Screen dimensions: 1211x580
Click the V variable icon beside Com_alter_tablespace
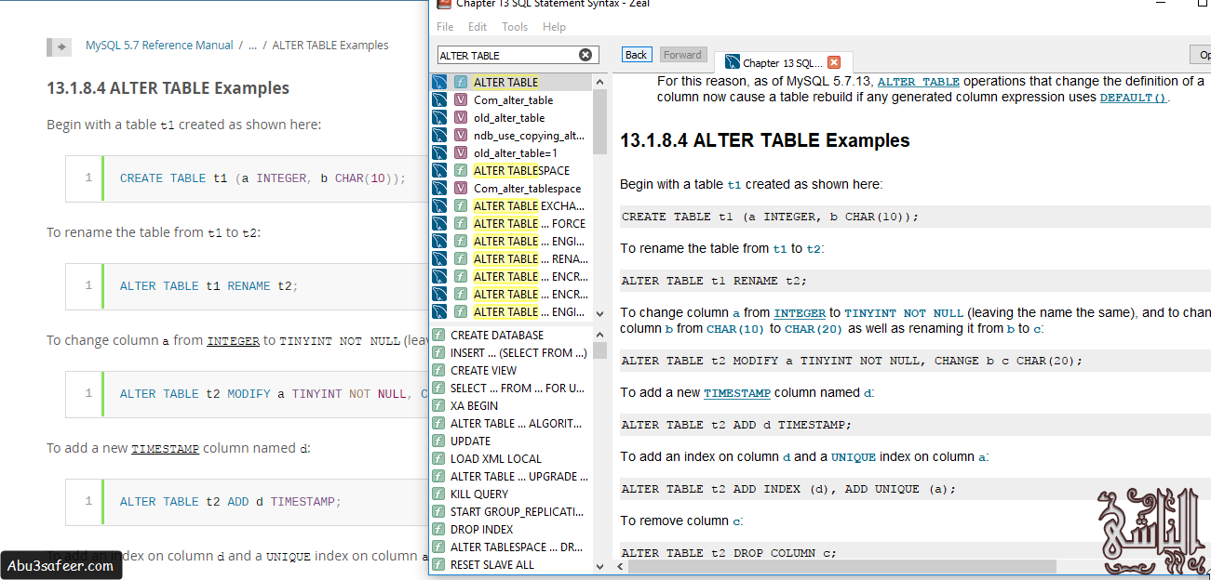pyautogui.click(x=461, y=188)
